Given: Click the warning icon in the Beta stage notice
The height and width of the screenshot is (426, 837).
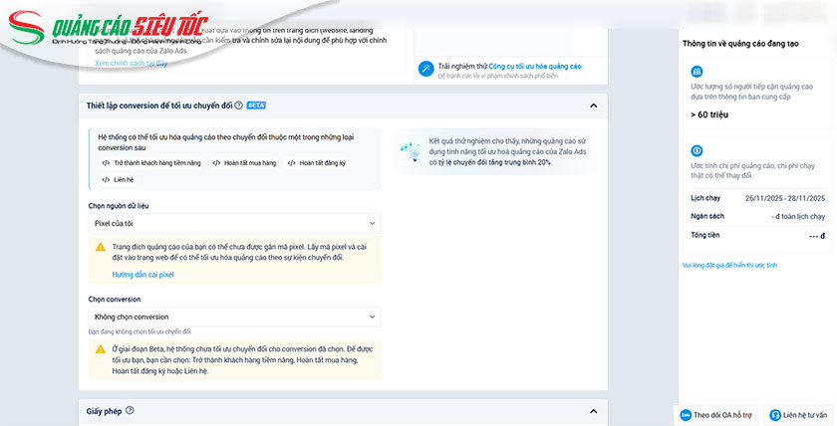Looking at the screenshot, I should [x=101, y=349].
